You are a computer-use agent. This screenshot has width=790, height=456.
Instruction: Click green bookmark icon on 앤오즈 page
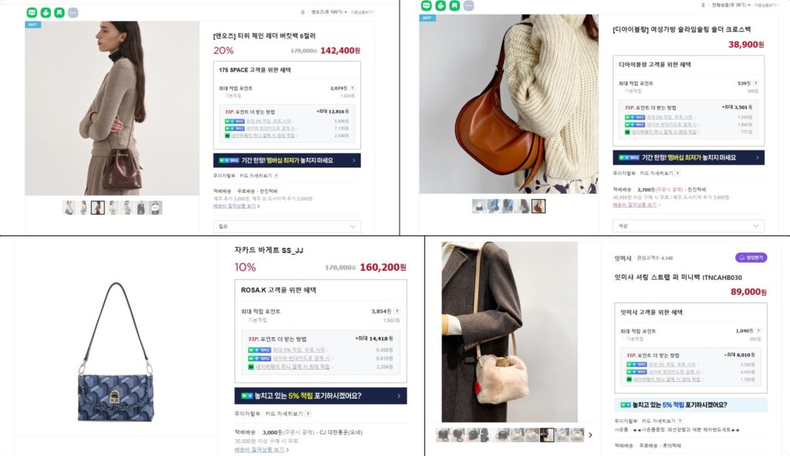(59, 12)
